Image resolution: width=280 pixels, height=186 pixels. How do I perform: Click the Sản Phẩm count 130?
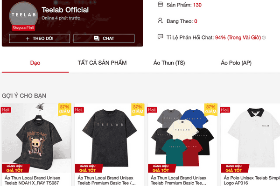[x=197, y=5]
